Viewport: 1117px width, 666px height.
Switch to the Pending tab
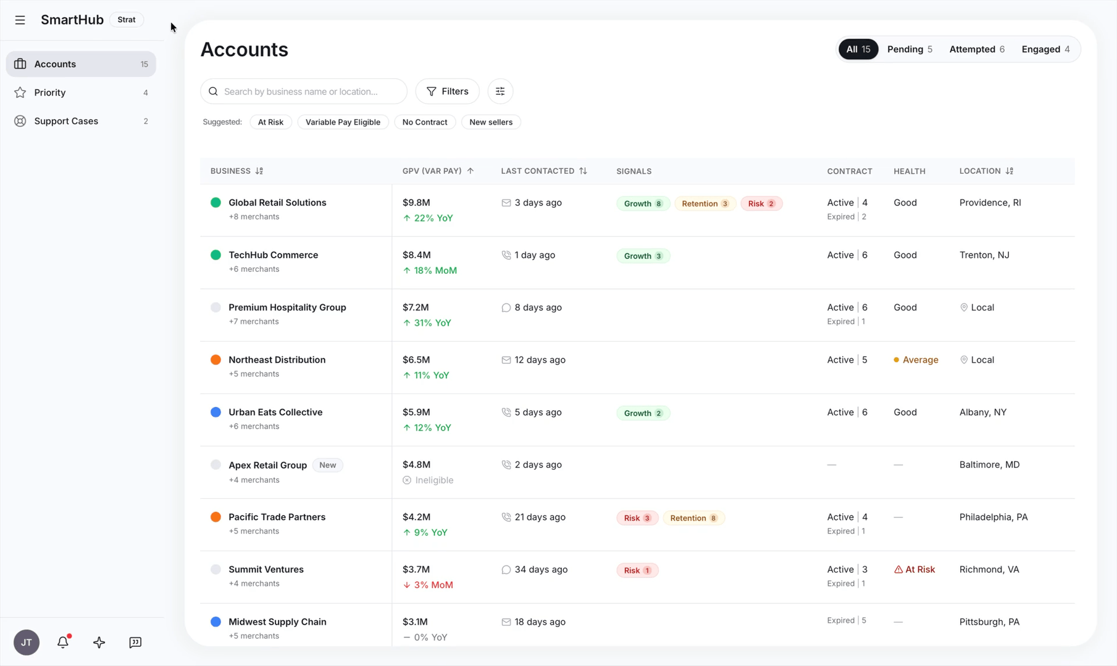tap(909, 49)
